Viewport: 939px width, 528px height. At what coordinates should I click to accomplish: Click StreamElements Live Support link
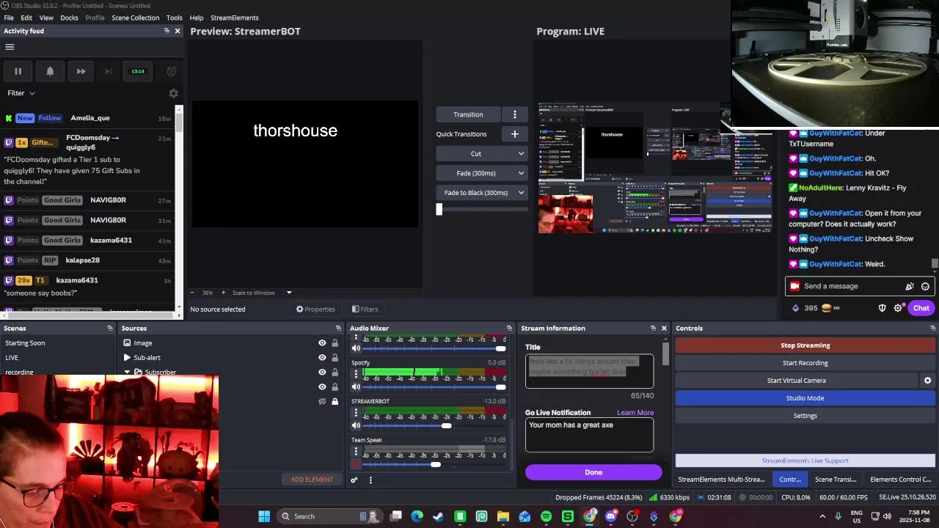pyautogui.click(x=805, y=461)
